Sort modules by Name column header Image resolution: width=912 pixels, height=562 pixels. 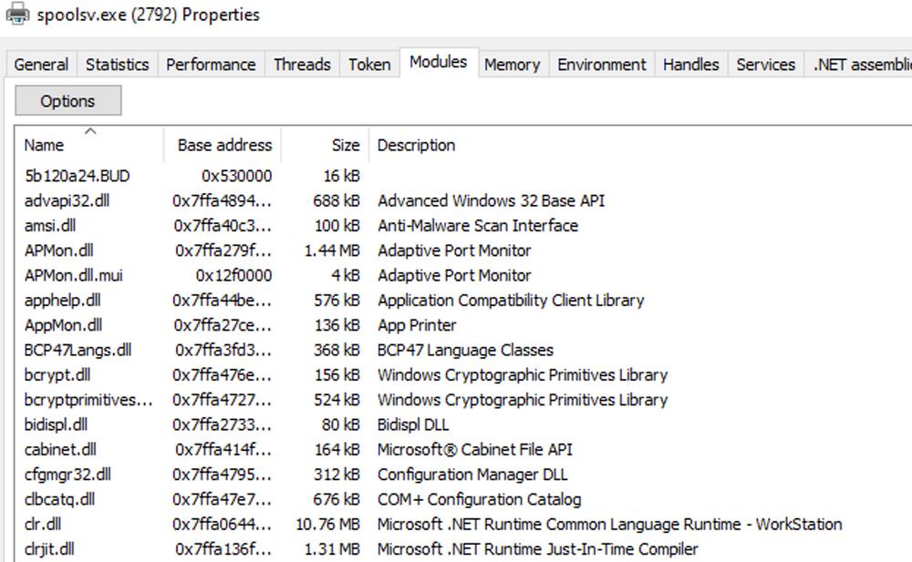[x=44, y=146]
